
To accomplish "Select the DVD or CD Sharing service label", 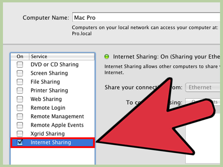I will click(x=55, y=65).
